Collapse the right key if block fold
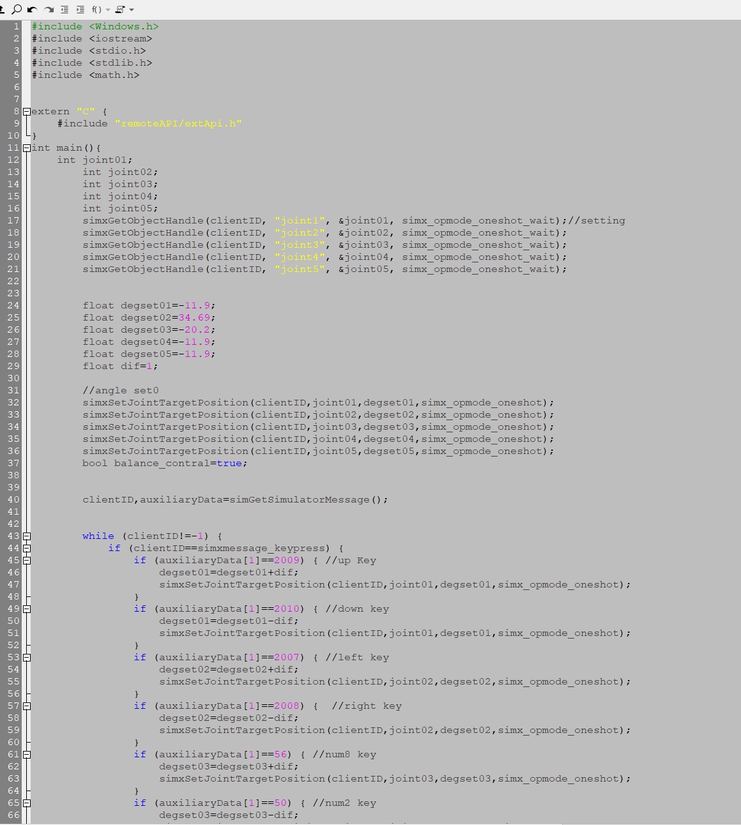741x825 pixels. coord(26,706)
